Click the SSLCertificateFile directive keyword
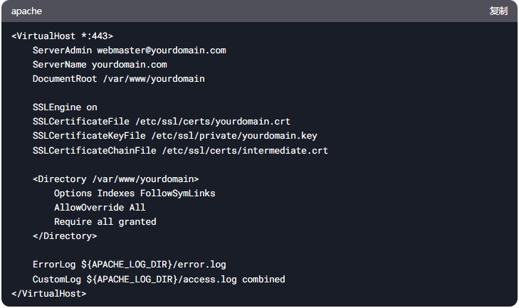This screenshot has width=519, height=308. (81, 122)
